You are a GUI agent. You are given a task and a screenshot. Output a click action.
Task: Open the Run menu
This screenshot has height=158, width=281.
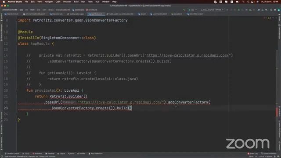pos(83,2)
